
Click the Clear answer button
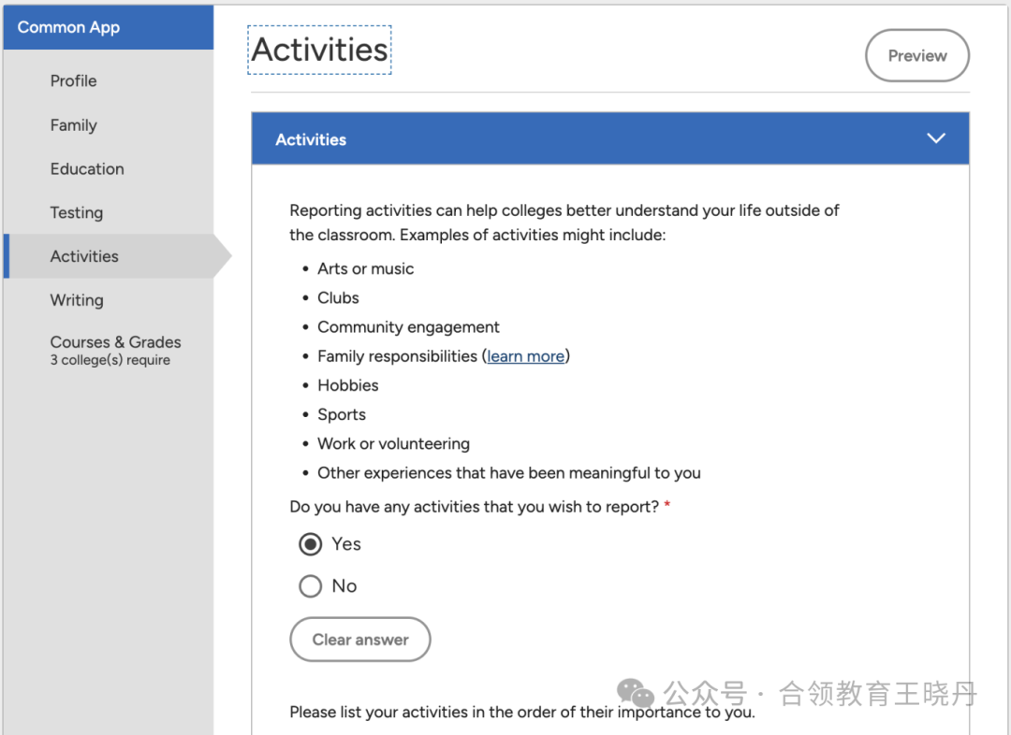tap(359, 640)
